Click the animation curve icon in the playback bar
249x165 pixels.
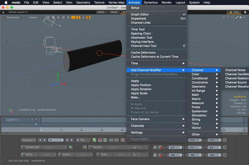(x=123, y=140)
